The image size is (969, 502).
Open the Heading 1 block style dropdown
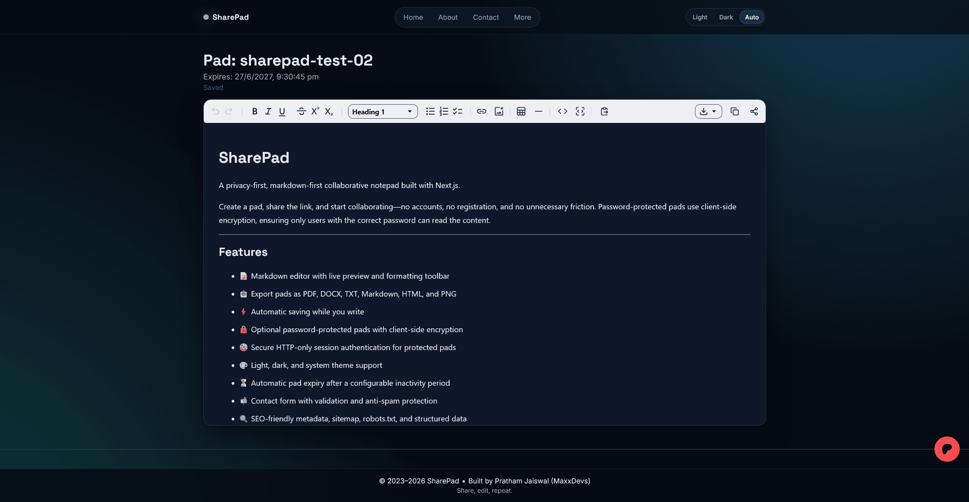pyautogui.click(x=383, y=112)
